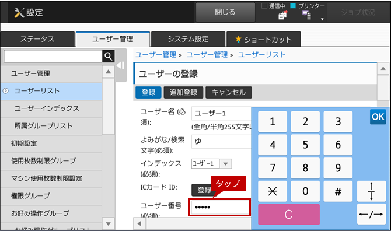
Task: Tap number 6 on the keypad
Action: coord(338,145)
